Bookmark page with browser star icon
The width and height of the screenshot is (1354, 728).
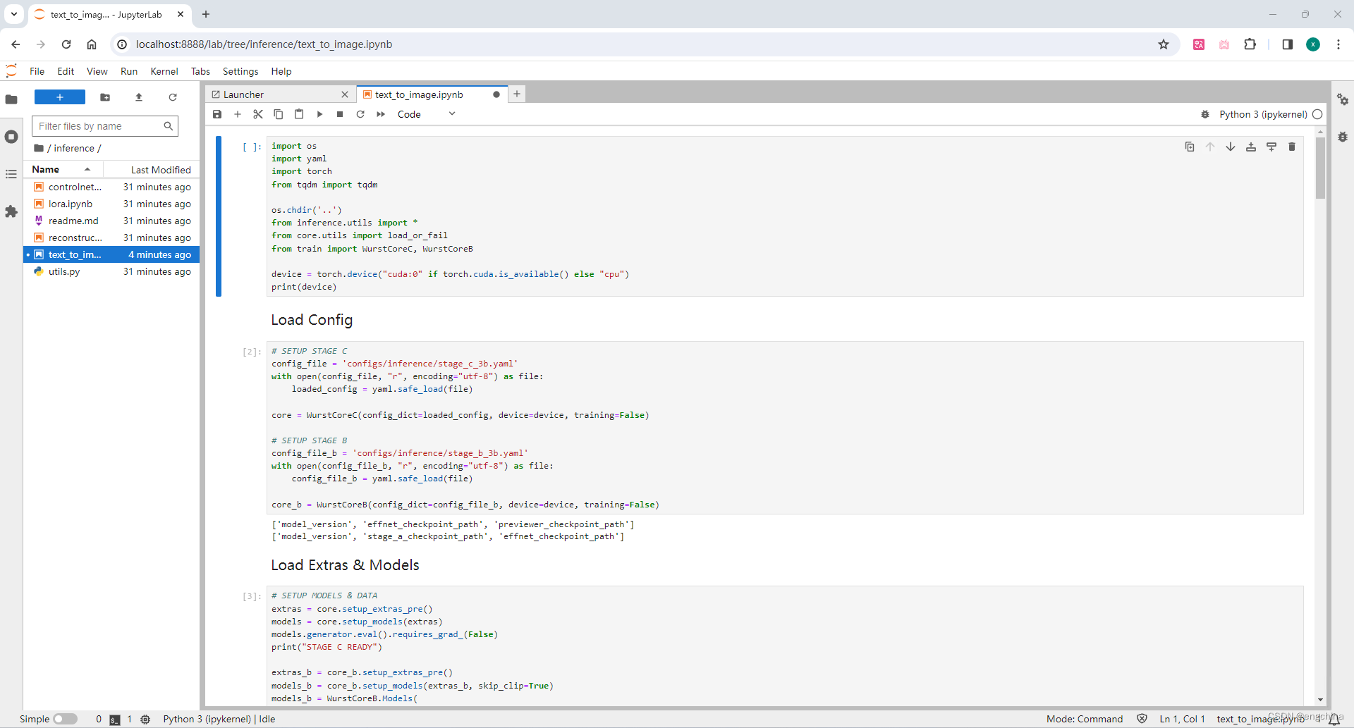coord(1164,44)
